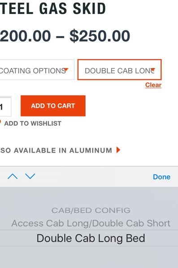Open the Also Available in Aluminum link
The width and height of the screenshot is (178, 268).
[56, 150]
